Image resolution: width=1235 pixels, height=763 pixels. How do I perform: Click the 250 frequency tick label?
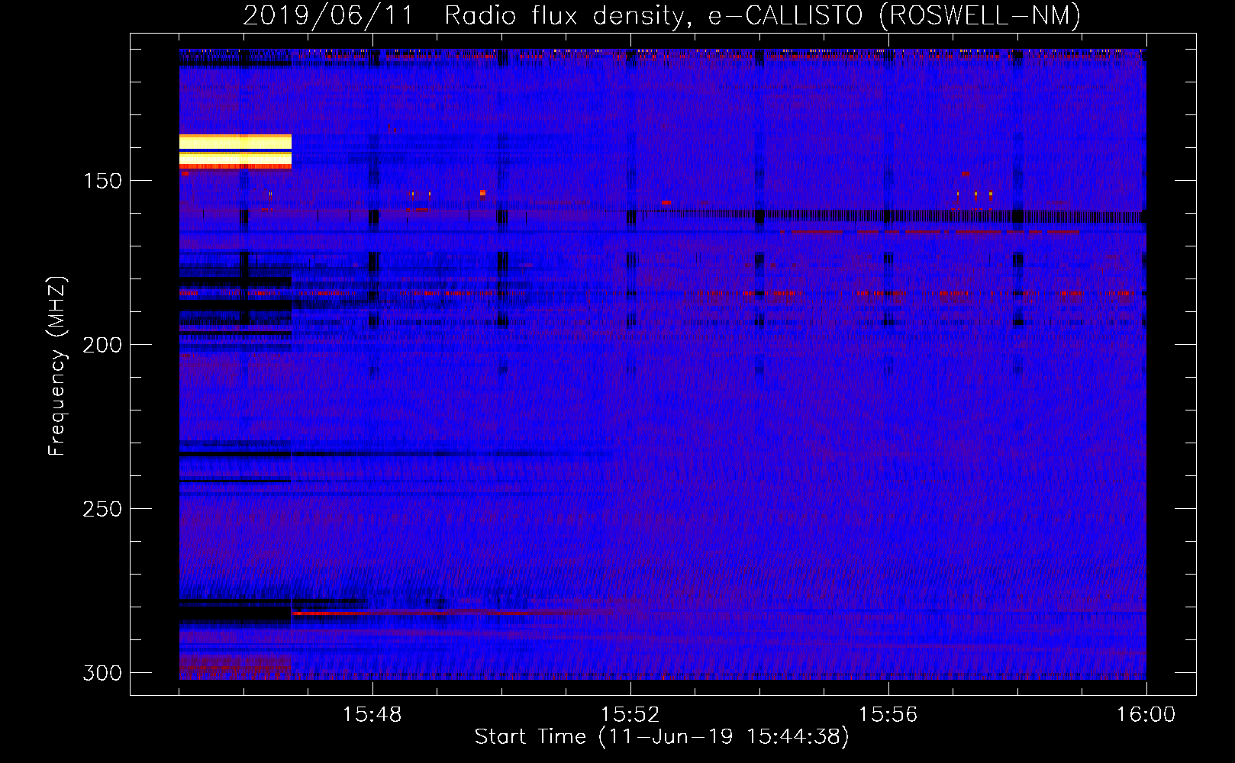102,509
